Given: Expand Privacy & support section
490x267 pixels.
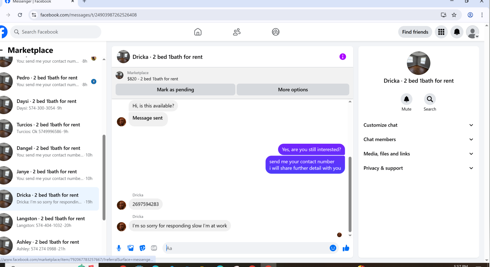Looking at the screenshot, I should 419,168.
